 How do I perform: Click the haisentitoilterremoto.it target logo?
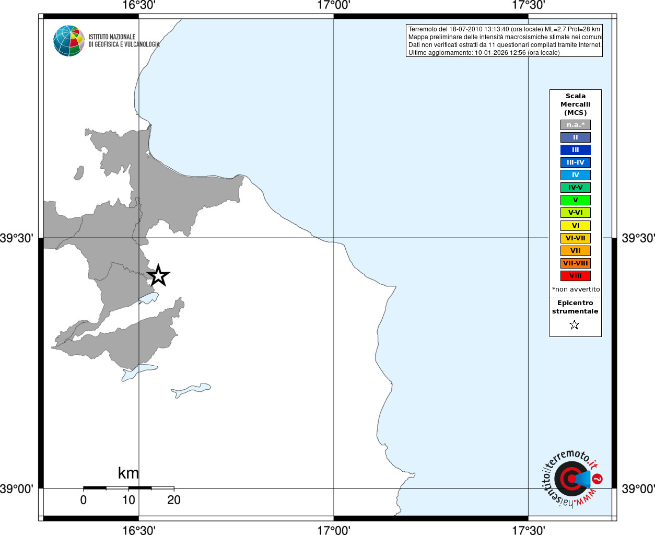coord(571,478)
